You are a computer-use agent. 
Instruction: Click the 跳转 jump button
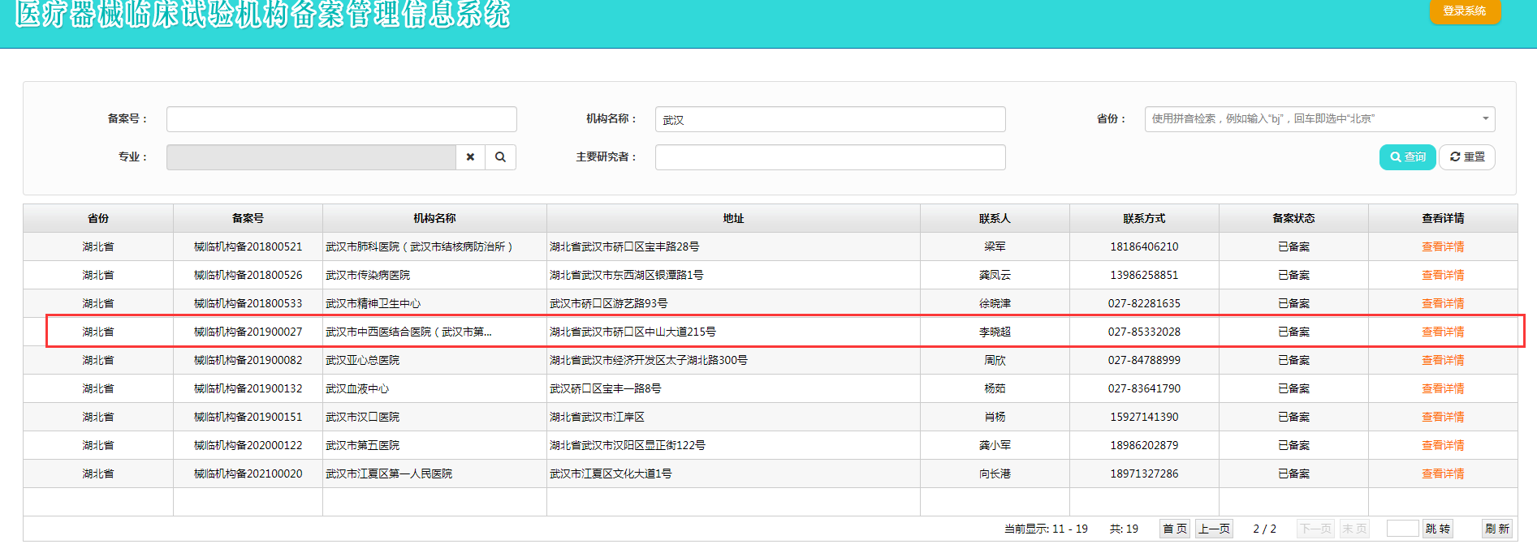tap(1437, 529)
